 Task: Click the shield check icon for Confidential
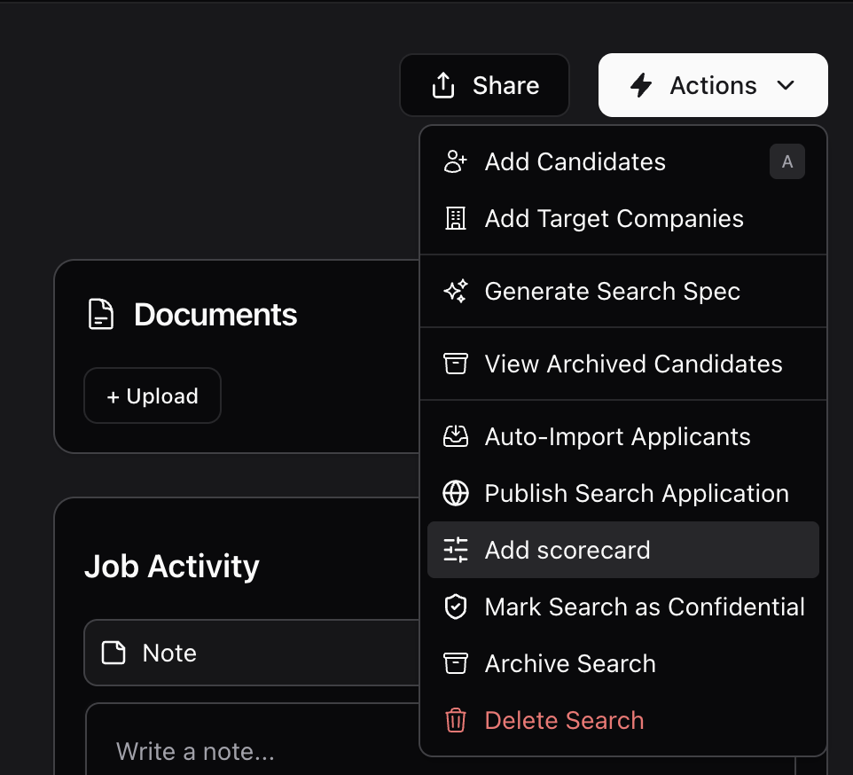456,607
